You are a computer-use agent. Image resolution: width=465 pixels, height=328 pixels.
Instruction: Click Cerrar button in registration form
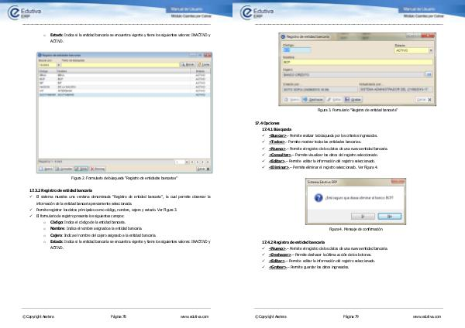[x=423, y=100]
